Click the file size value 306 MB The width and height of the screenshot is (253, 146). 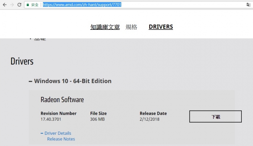click(97, 119)
